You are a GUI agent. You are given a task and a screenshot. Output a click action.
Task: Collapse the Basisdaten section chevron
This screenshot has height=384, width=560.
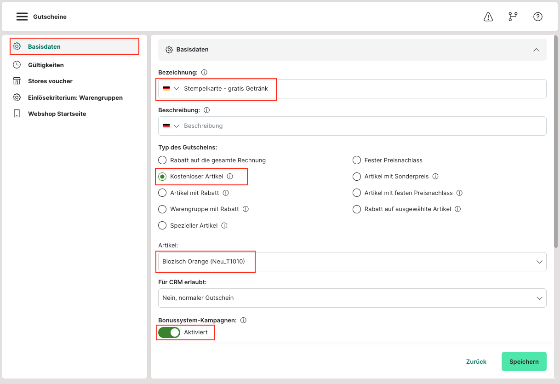tap(536, 50)
